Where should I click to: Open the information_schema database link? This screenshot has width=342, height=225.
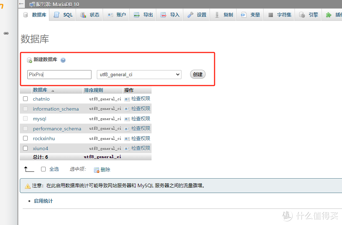point(56,109)
